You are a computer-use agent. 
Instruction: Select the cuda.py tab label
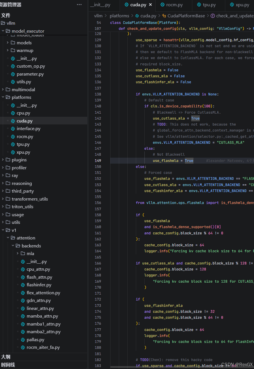point(138,5)
